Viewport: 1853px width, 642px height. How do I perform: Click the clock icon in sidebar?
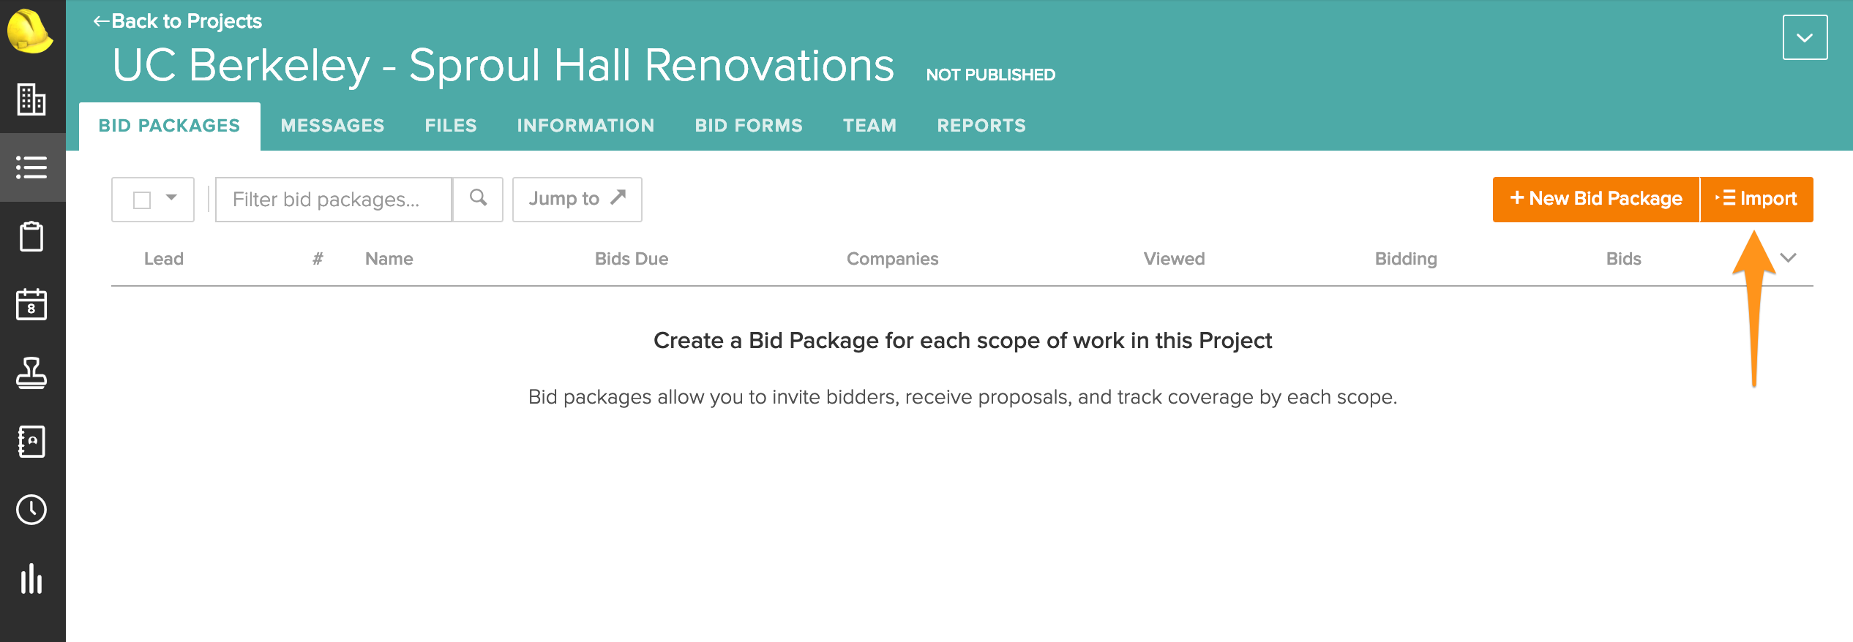click(x=31, y=510)
